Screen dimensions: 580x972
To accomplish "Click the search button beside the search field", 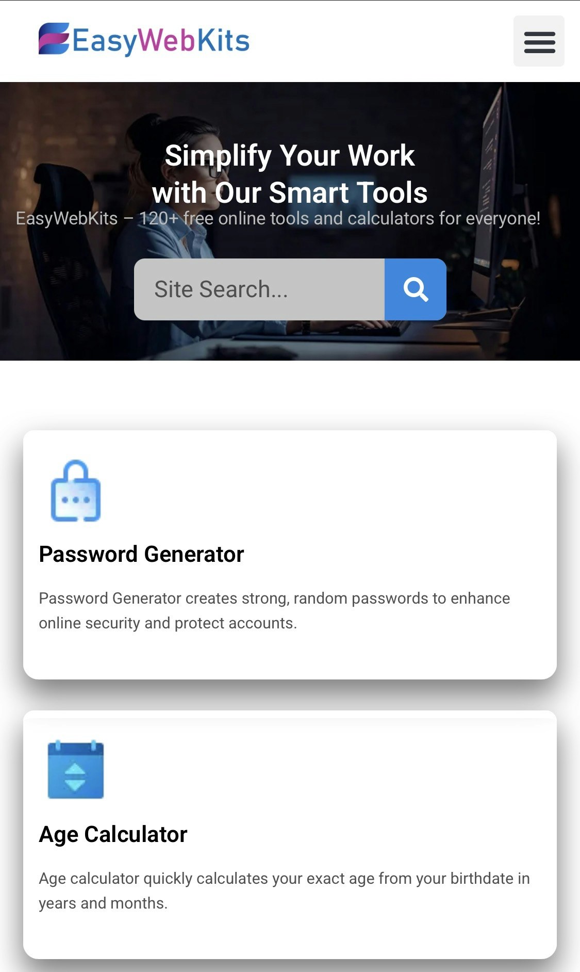I will click(416, 289).
